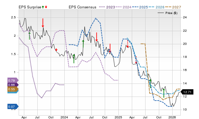The height and width of the screenshot is (119, 199).
Task: Toggle the 2027 consensus legend entry
Action: point(173,7)
